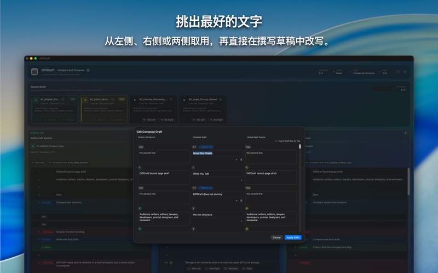The width and height of the screenshot is (438, 273).
Task: Click the Right badge on card B
Action: pos(122,99)
